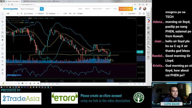
Task: Select the zoom in tool
Action: pyautogui.click(x=3, y=49)
